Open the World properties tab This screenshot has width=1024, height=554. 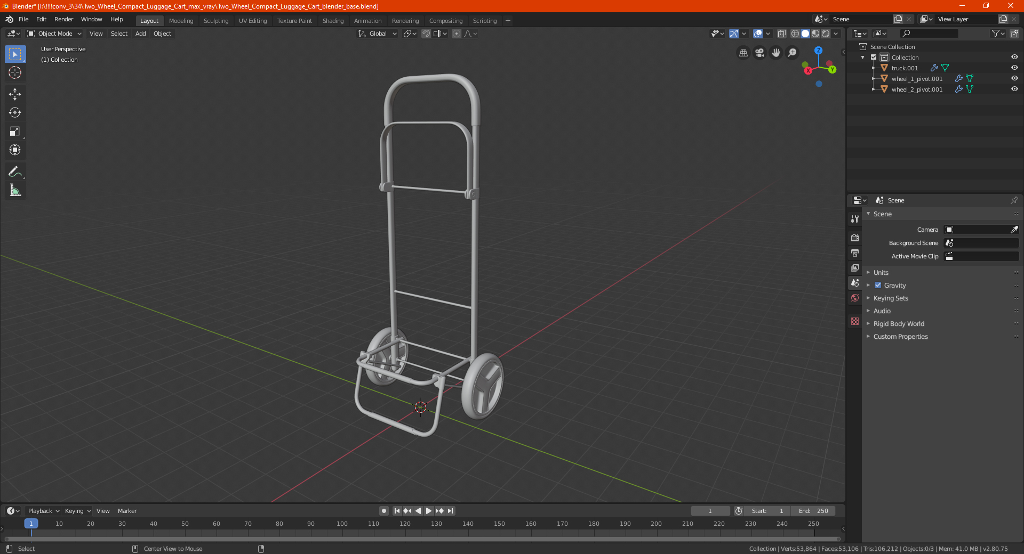coord(855,298)
